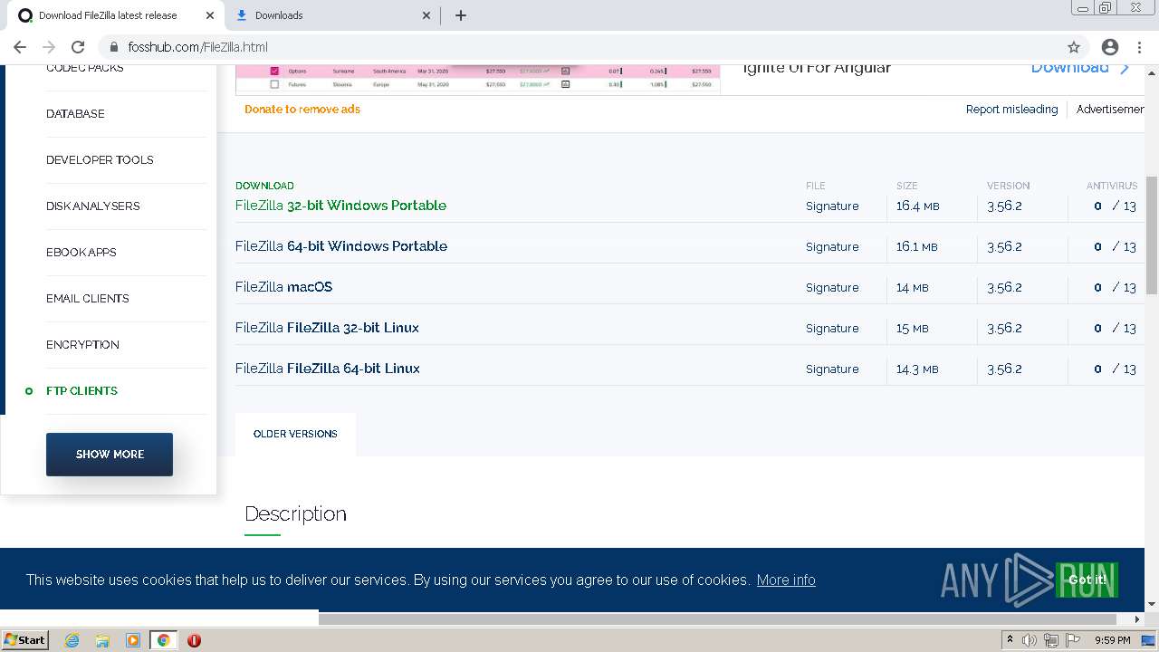Open Action Center flag icon
Screen dimensions: 1159x652
[x=1072, y=640]
